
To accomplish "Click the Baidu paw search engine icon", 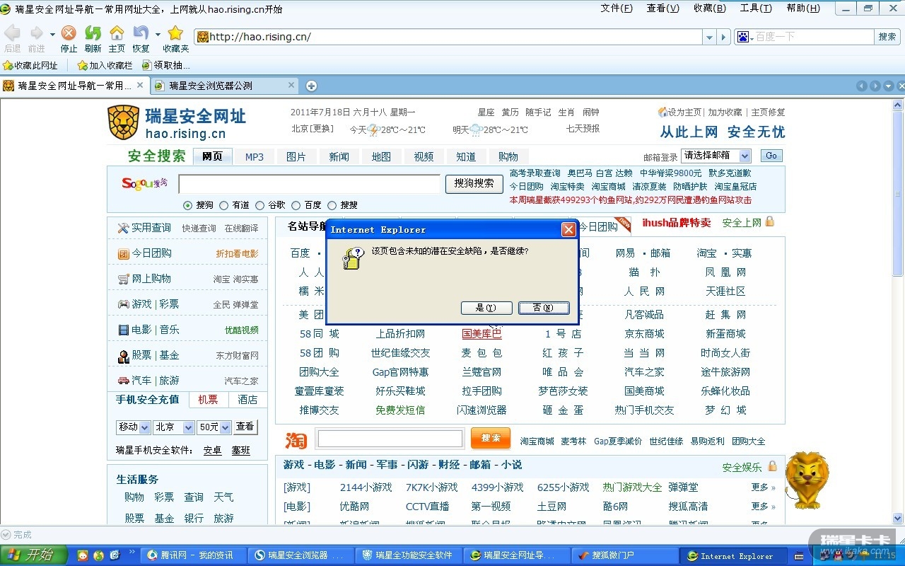I will 742,37.
